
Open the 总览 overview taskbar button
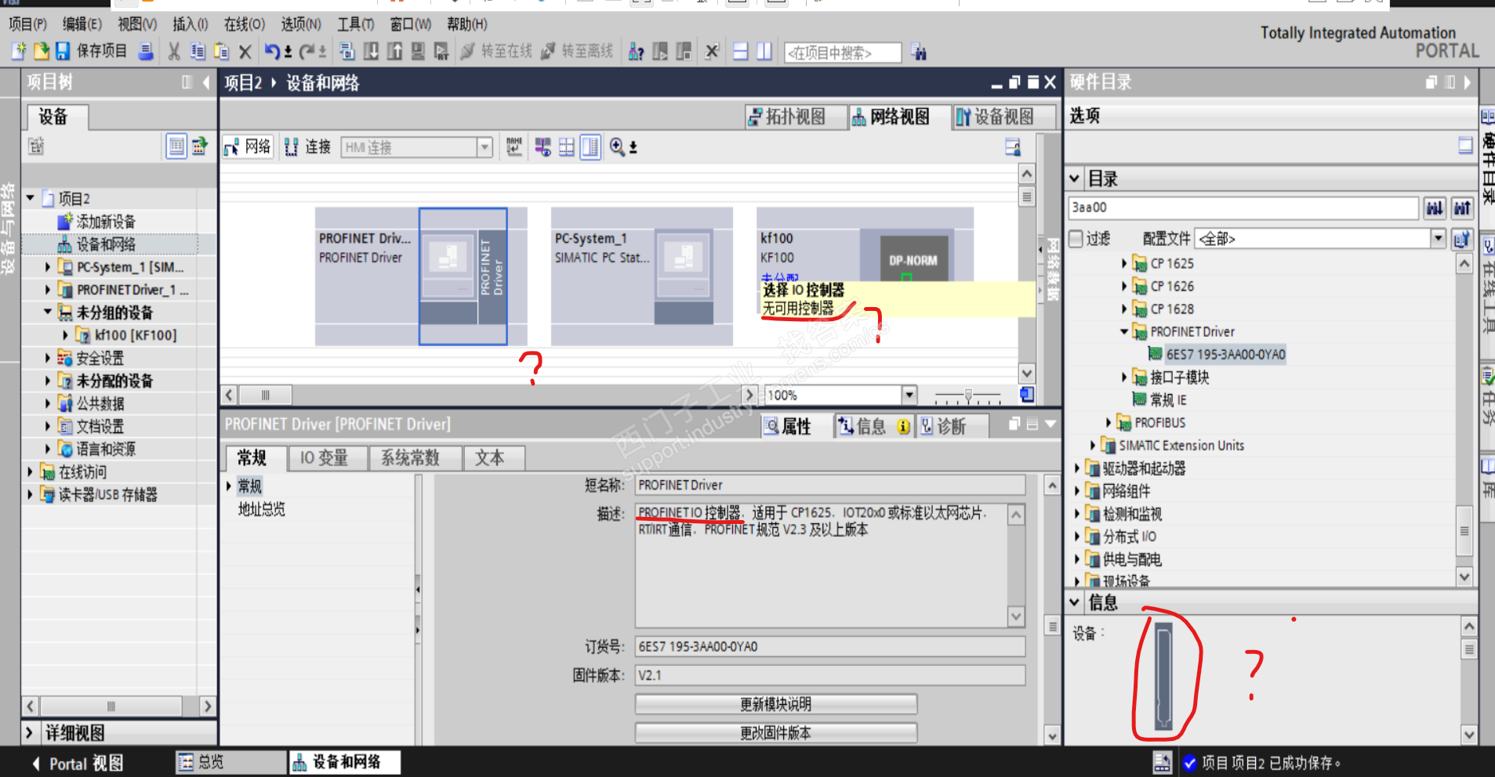[x=230, y=762]
